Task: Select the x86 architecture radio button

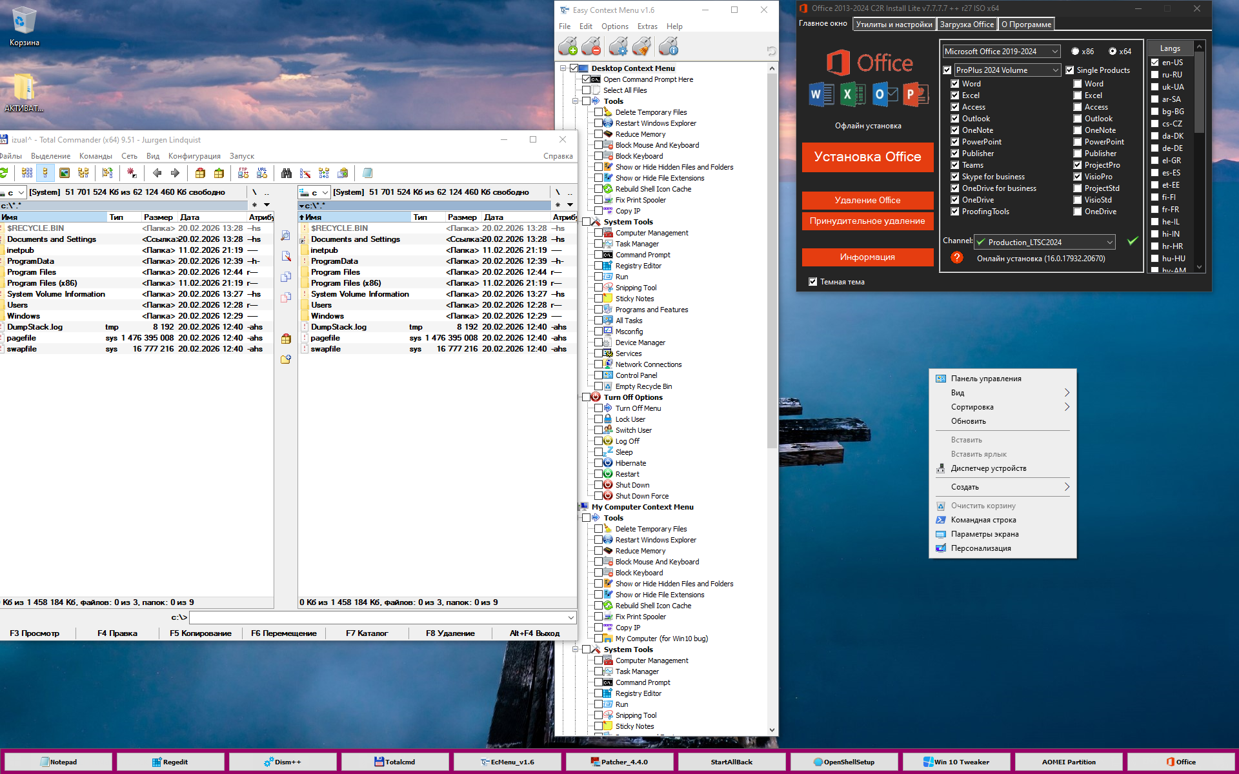Action: 1075,52
